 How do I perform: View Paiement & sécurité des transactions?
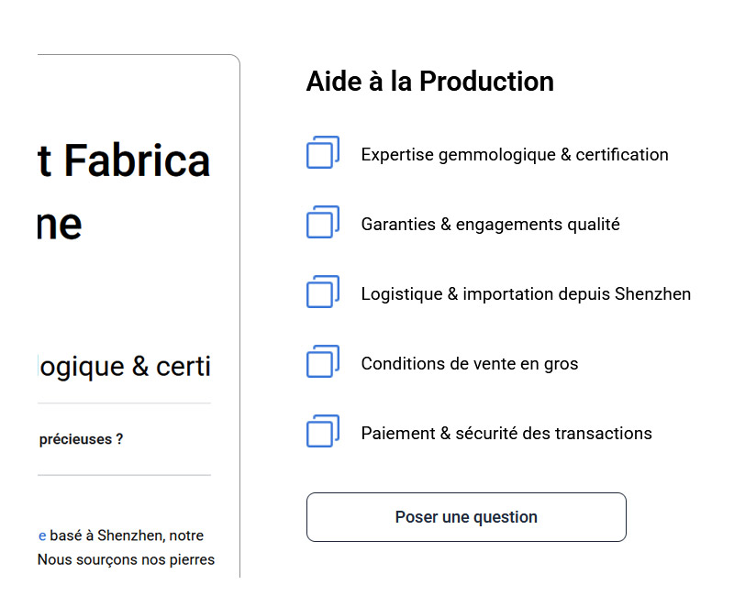tap(506, 434)
